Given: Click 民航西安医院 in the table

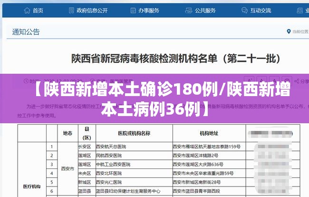Looking at the screenshot, I should (109, 156).
